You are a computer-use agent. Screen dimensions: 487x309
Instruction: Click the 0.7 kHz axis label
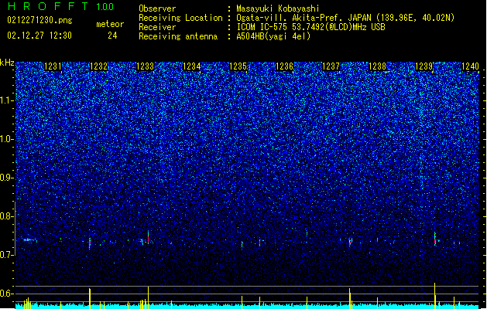click(7, 255)
